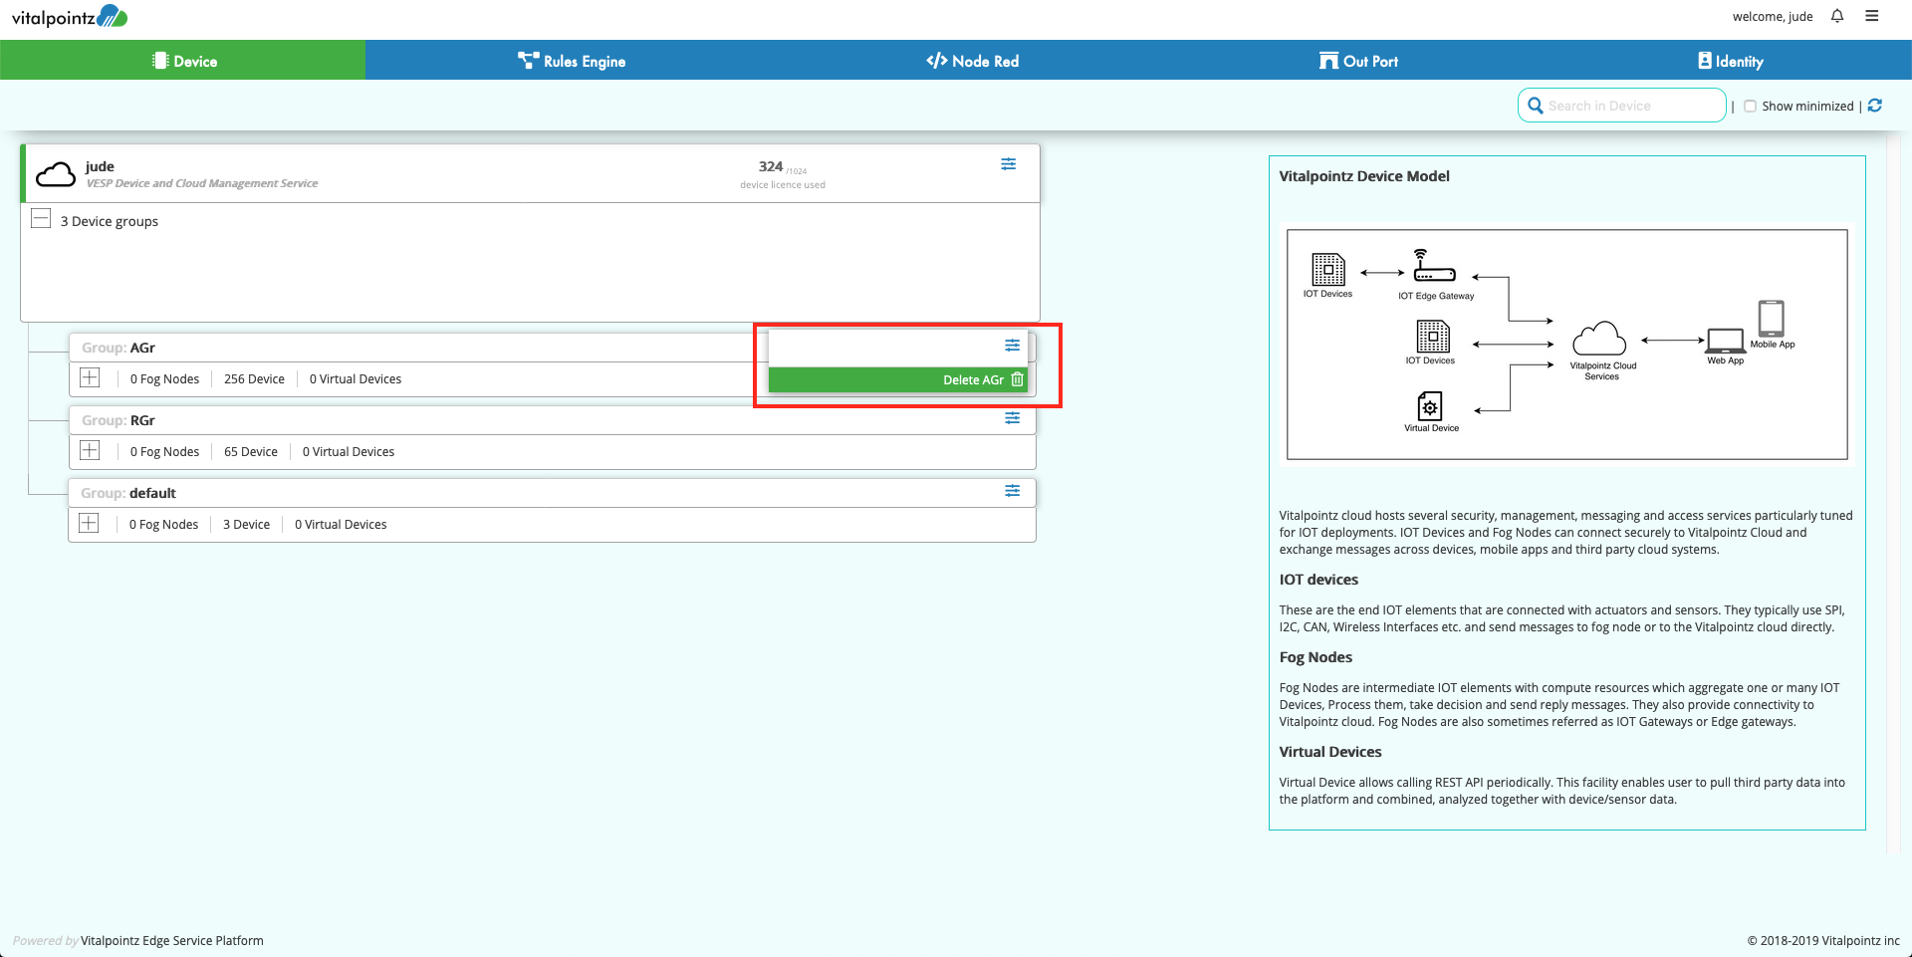Select 65 Device in group RGr
Viewport: 1912px width, 957px height.
tap(251, 452)
